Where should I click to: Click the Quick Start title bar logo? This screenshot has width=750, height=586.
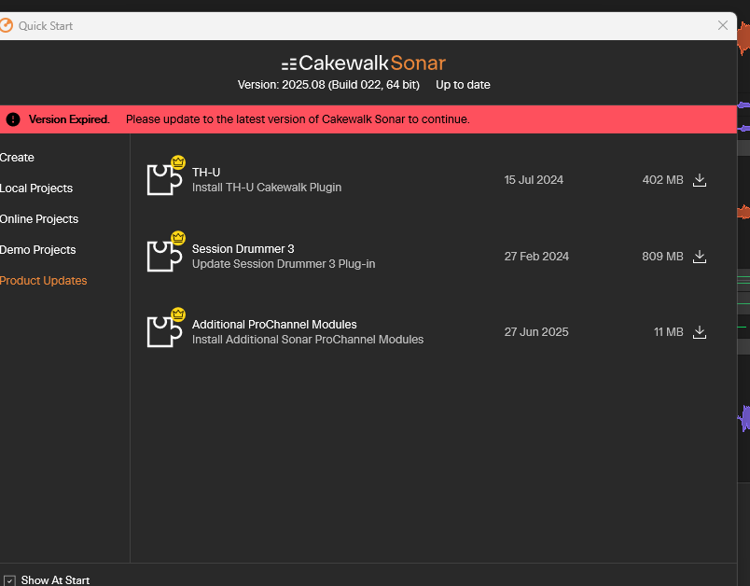tap(6, 25)
